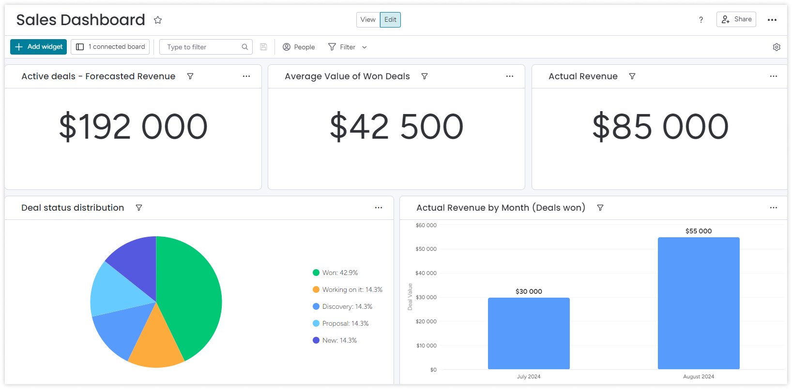Click the Sales Dashboard title
This screenshot has width=792, height=389.
click(81, 20)
